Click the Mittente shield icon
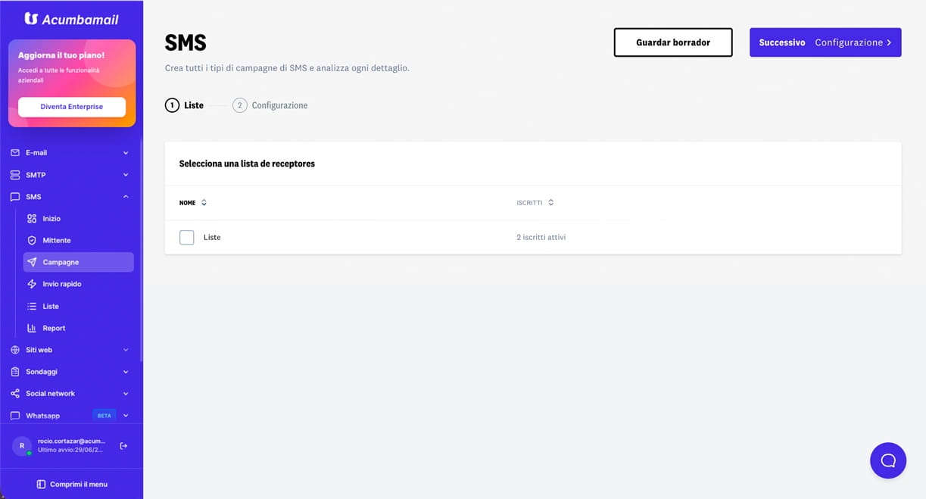 (32, 240)
